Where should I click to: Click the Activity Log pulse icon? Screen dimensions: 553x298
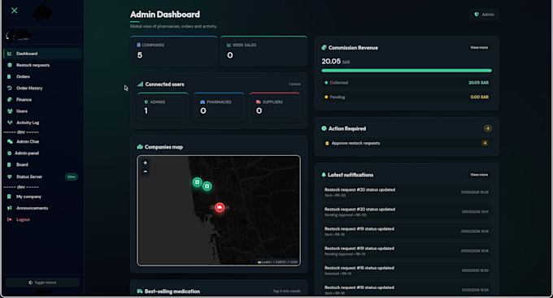pyautogui.click(x=10, y=123)
